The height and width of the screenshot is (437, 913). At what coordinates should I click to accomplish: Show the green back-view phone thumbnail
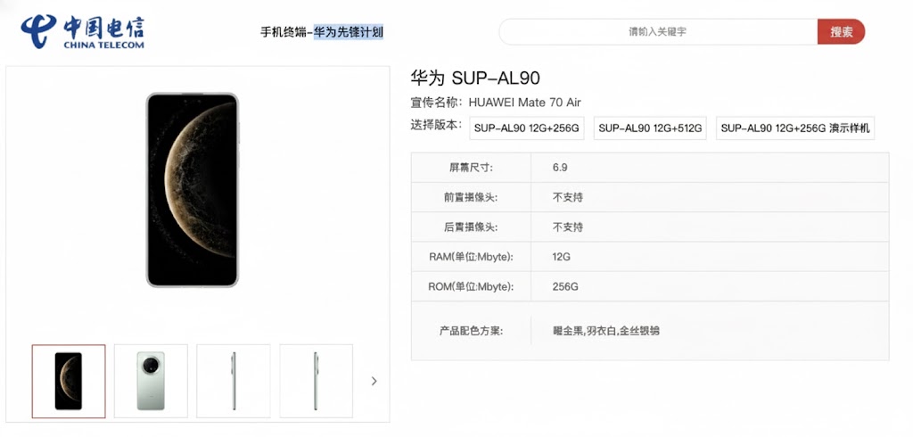click(151, 381)
